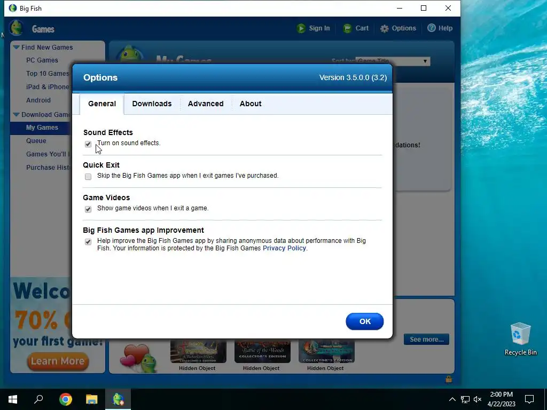Switch to the Downloads tab

pyautogui.click(x=152, y=104)
